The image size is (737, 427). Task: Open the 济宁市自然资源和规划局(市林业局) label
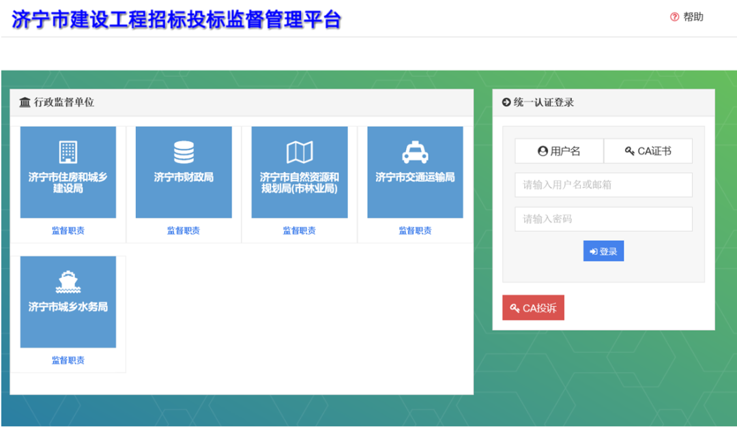click(300, 182)
